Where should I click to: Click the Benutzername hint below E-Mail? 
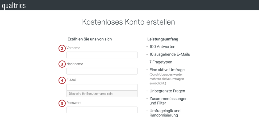click(91, 94)
